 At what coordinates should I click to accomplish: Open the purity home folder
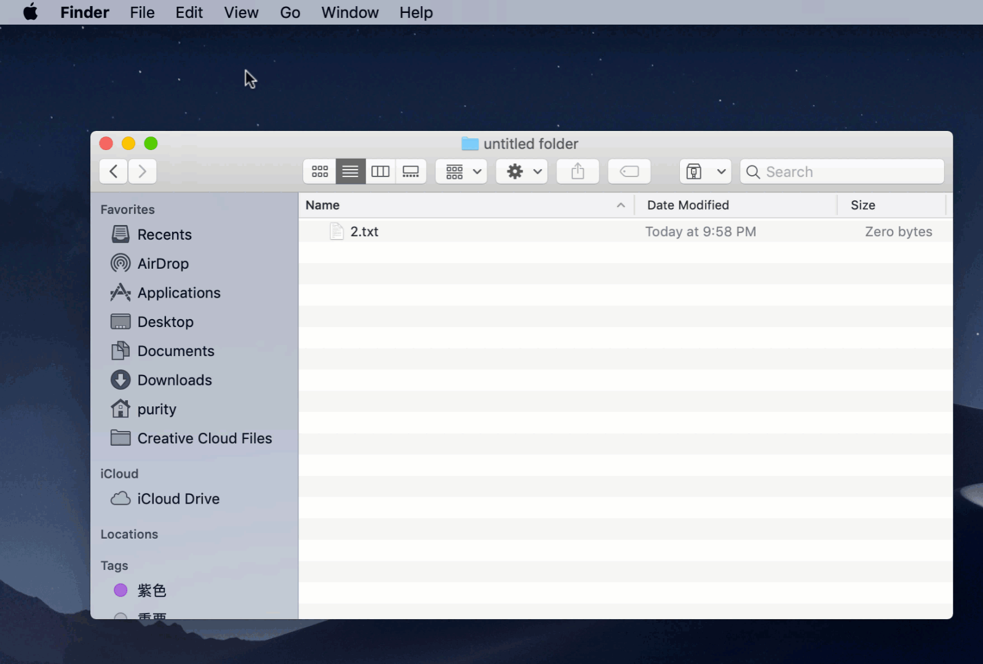[143, 409]
